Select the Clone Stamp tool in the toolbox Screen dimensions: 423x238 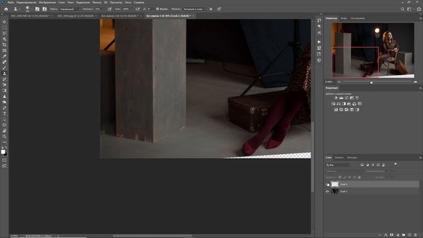[5, 73]
